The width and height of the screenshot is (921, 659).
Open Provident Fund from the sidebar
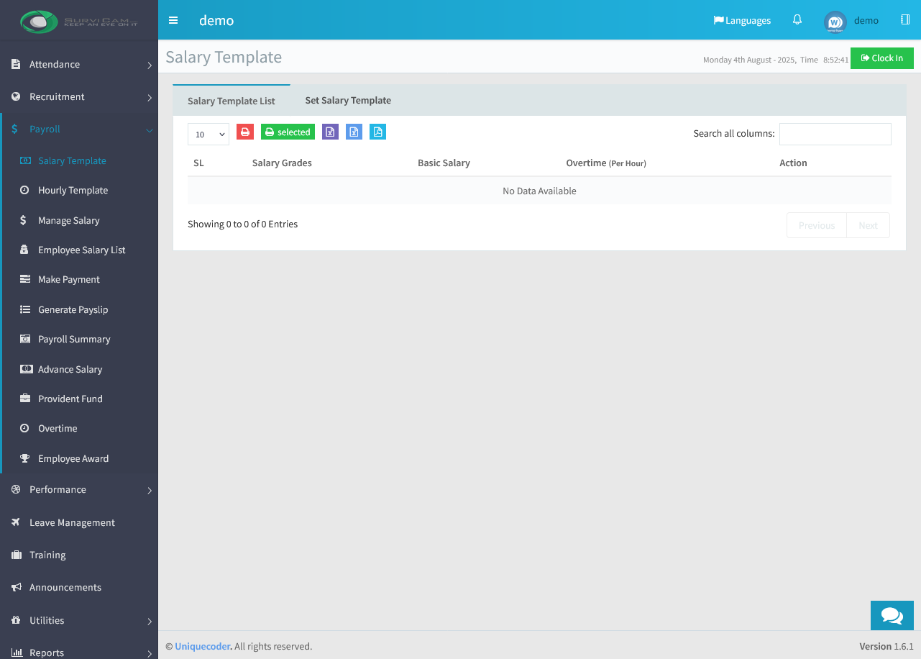(x=79, y=399)
